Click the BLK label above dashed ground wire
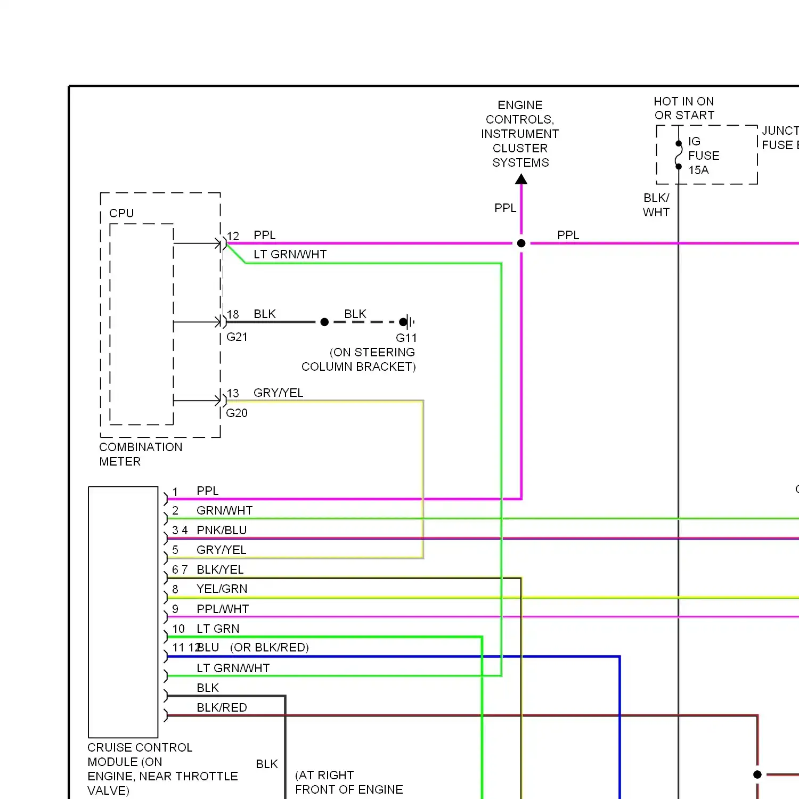This screenshot has width=799, height=799. point(355,314)
